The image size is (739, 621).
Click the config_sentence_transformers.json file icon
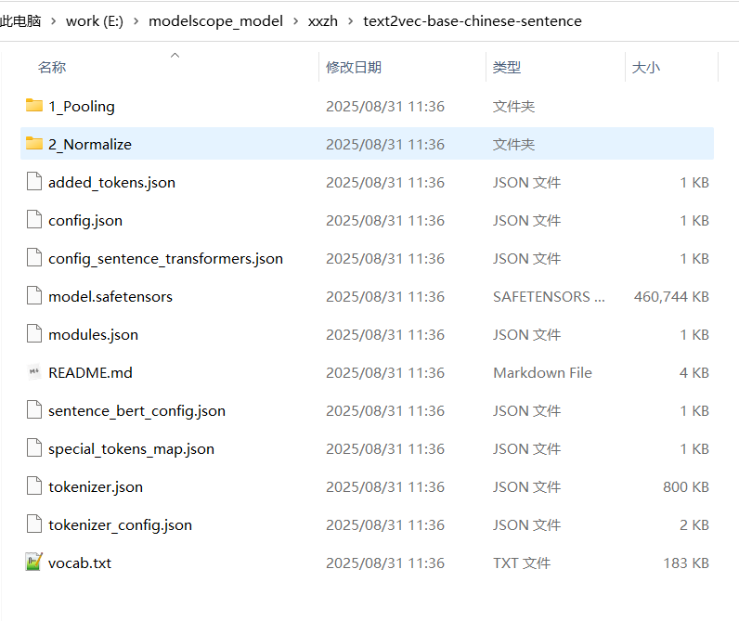pyautogui.click(x=34, y=258)
